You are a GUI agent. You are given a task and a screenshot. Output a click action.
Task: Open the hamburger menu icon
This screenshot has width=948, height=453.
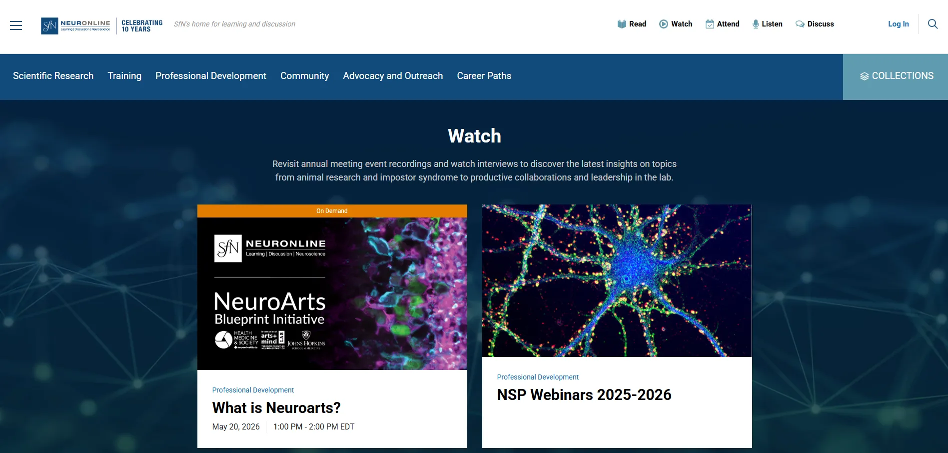[16, 25]
